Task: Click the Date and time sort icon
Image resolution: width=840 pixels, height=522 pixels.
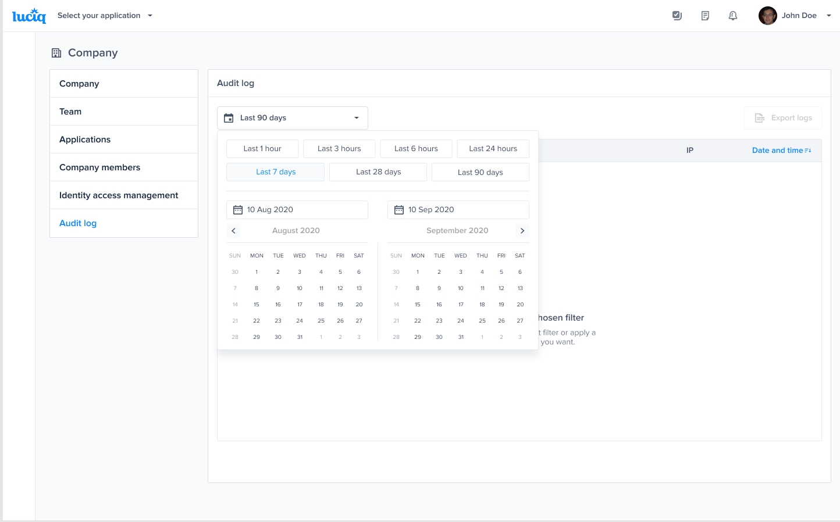Action: pos(808,151)
